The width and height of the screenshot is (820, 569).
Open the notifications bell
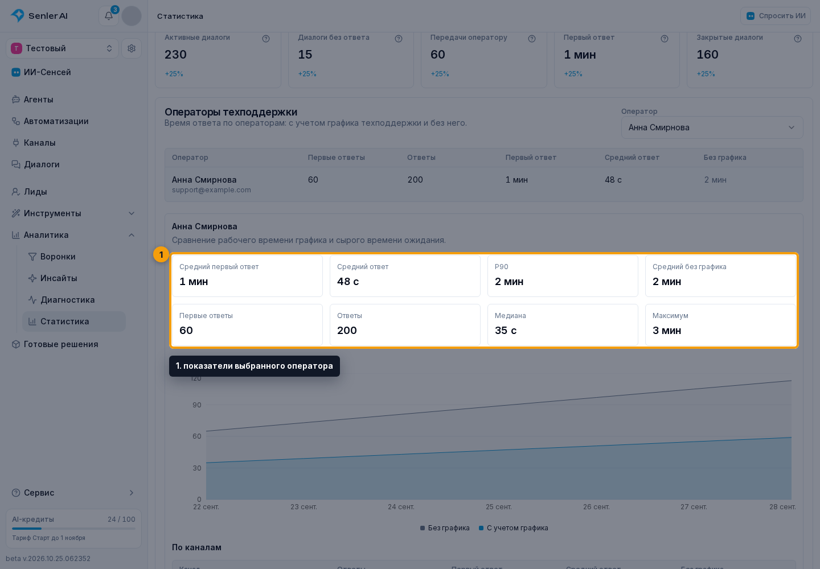[x=108, y=16]
